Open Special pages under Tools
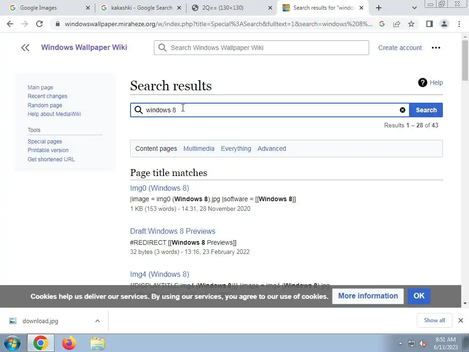Screen dimensions: 469x352 pyautogui.click(x=45, y=141)
